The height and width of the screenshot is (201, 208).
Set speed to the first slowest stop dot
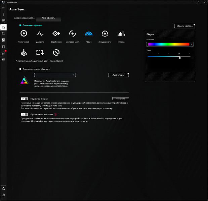148,54
